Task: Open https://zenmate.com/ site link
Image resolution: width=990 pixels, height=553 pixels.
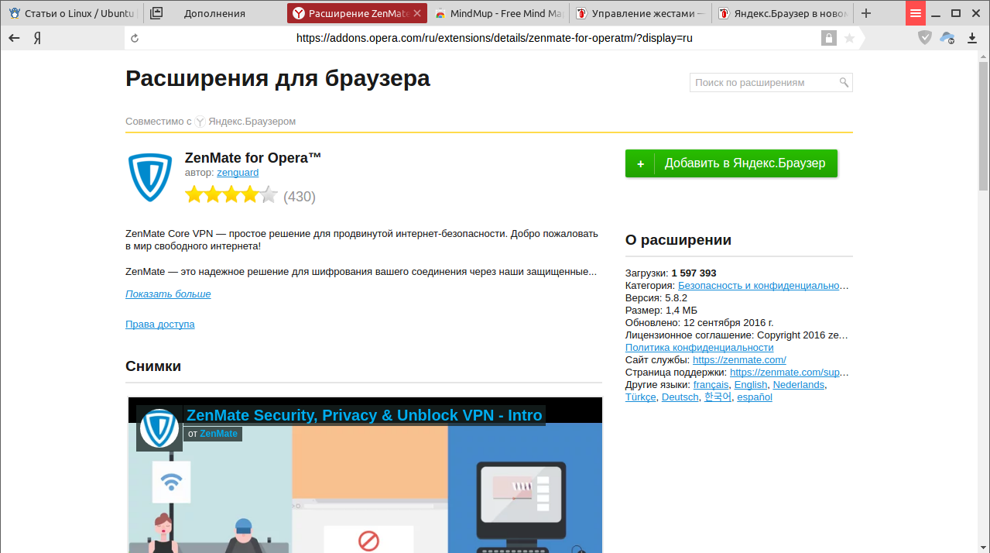Action: (x=739, y=360)
